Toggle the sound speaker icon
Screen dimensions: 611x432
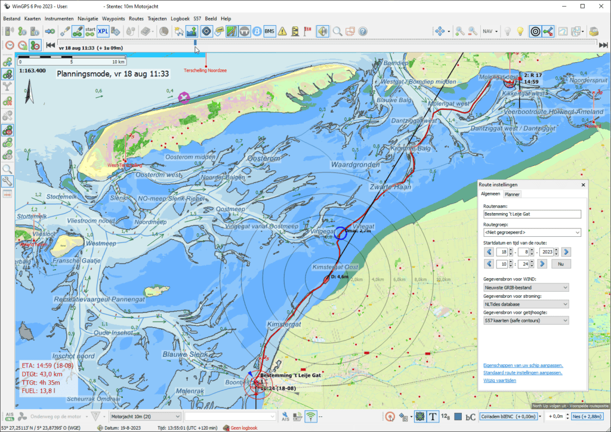click(323, 31)
